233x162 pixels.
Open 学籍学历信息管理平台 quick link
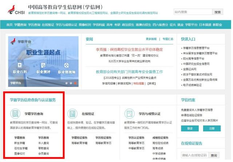[196, 48]
